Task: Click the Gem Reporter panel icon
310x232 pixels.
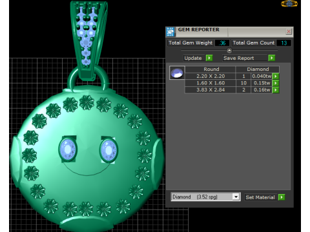Action: coord(170,32)
